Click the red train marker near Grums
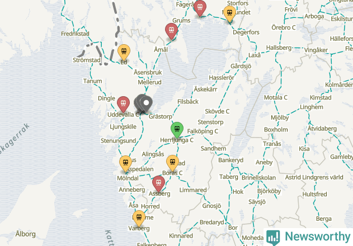The width and height of the screenshot is (353, 246). [200, 8]
